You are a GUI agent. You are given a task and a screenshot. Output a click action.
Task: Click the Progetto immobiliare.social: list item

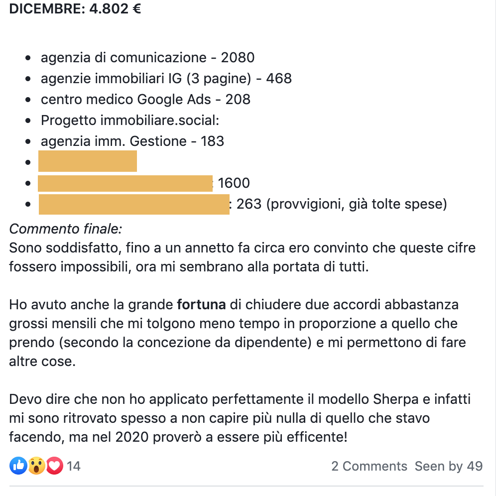click(x=130, y=121)
